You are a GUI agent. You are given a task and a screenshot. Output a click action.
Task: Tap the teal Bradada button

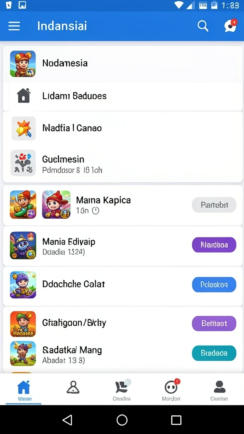click(214, 353)
